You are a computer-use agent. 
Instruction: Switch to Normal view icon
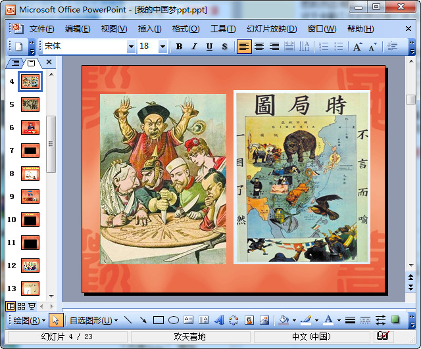pos(11,306)
